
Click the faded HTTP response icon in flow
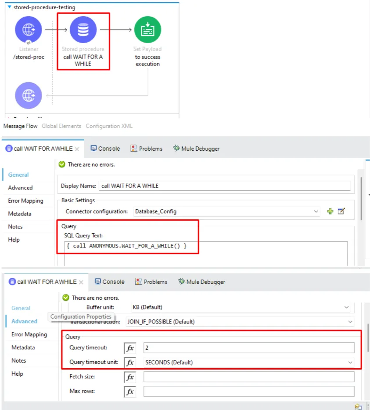[29, 95]
